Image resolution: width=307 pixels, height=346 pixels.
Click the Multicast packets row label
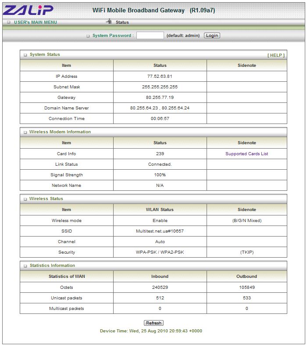pos(67,309)
